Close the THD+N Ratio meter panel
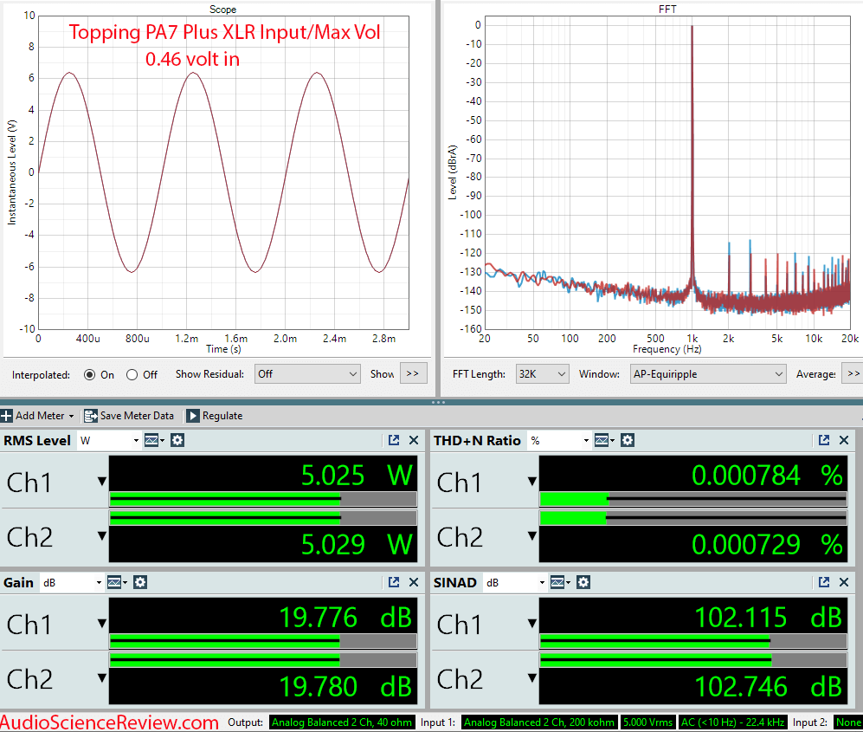This screenshot has width=863, height=732. (844, 440)
